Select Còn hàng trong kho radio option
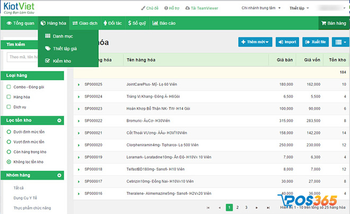The width and height of the screenshot is (350, 214). tap(8, 151)
